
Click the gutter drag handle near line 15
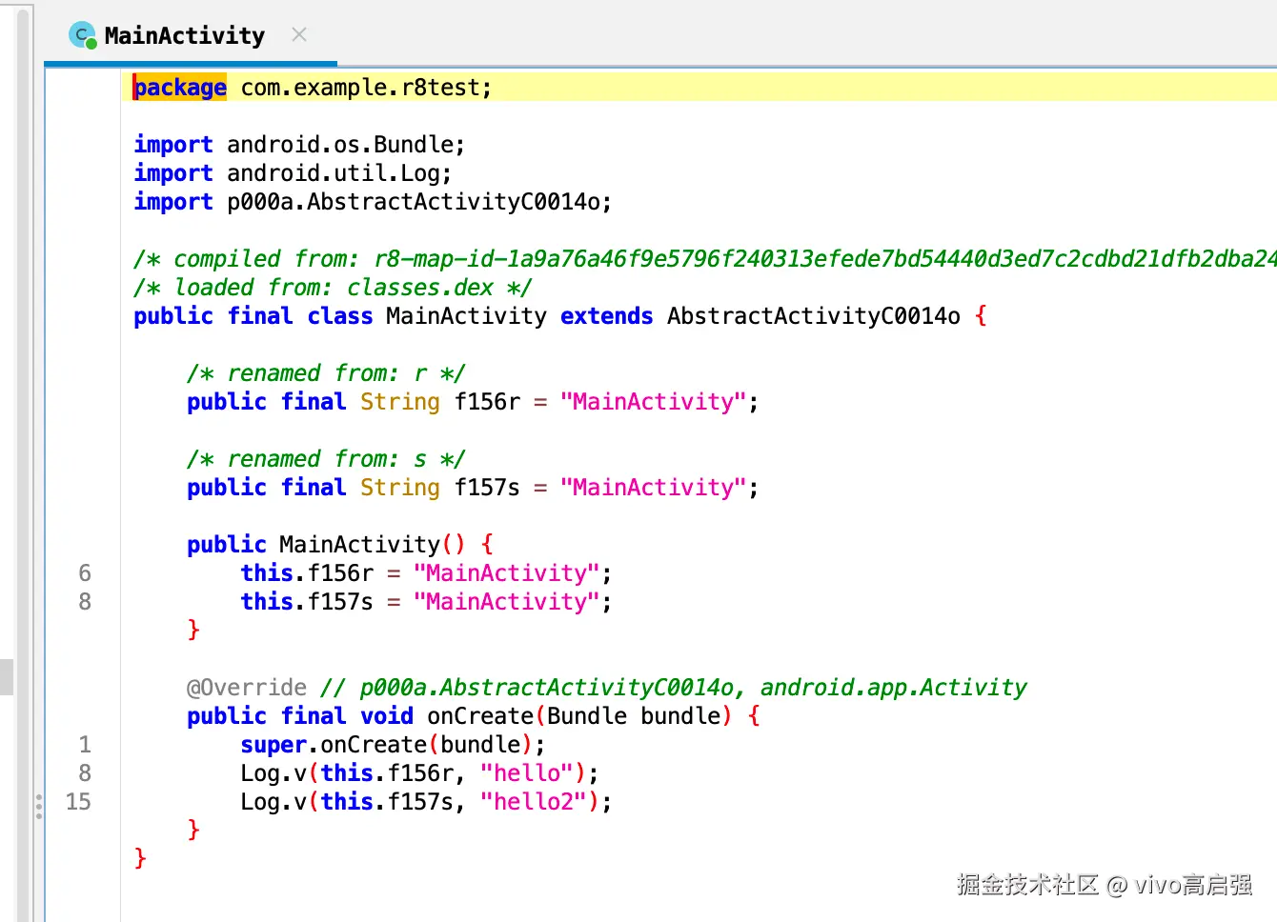[x=39, y=806]
